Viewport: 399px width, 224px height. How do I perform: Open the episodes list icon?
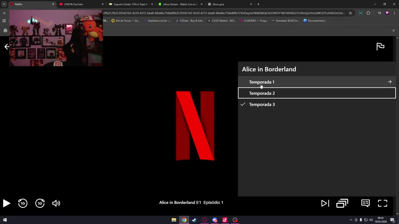(342, 203)
